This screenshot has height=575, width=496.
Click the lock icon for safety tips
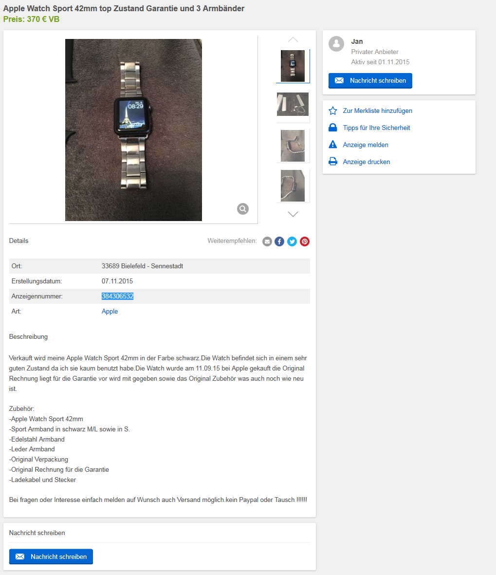pyautogui.click(x=333, y=128)
